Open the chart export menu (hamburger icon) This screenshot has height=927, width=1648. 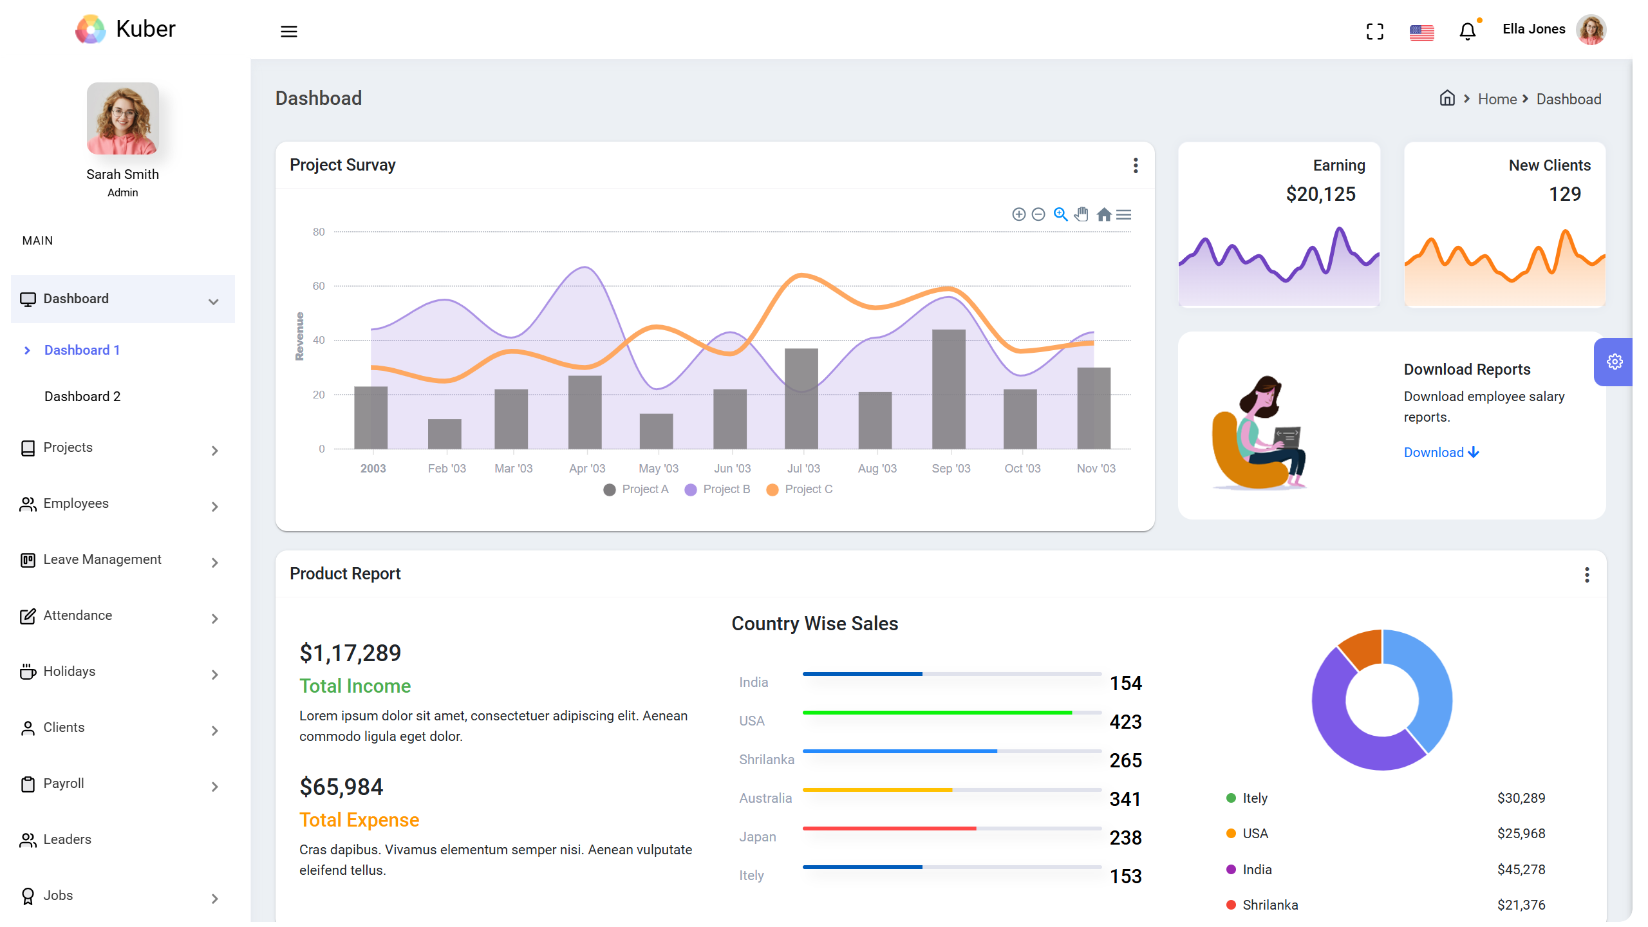pyautogui.click(x=1125, y=214)
